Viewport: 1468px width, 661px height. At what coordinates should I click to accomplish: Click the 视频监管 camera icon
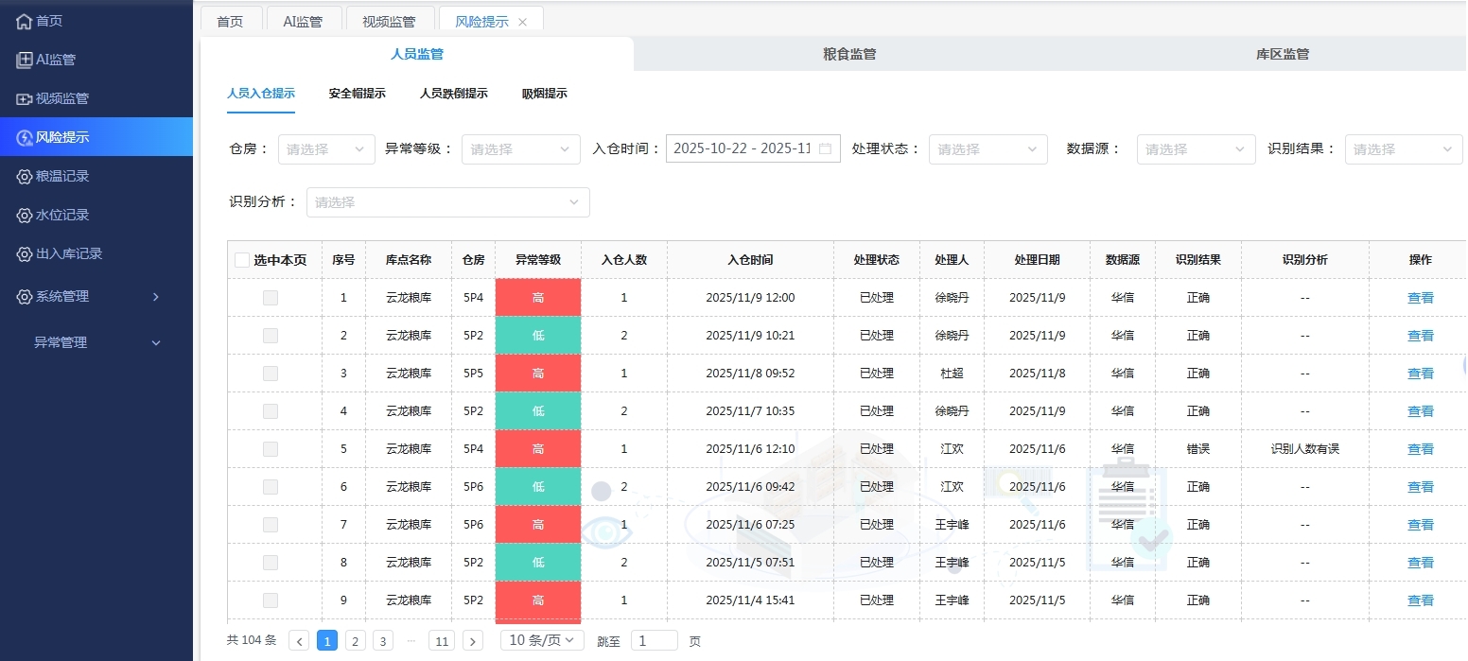click(x=25, y=98)
